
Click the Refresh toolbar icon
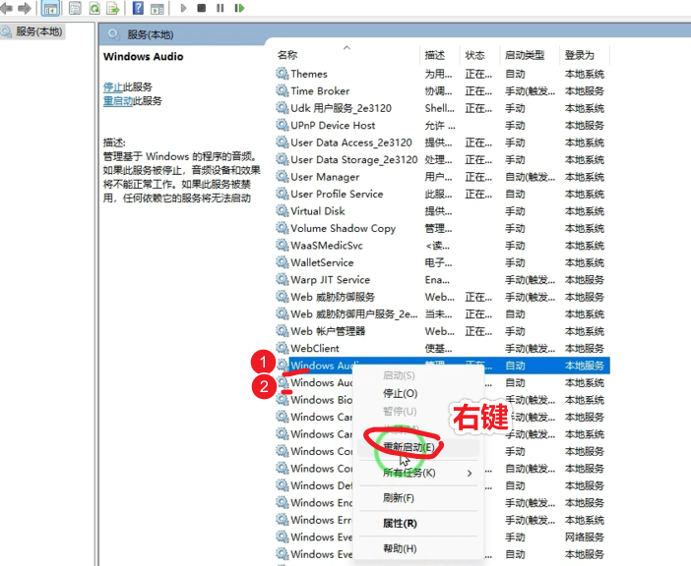click(94, 8)
